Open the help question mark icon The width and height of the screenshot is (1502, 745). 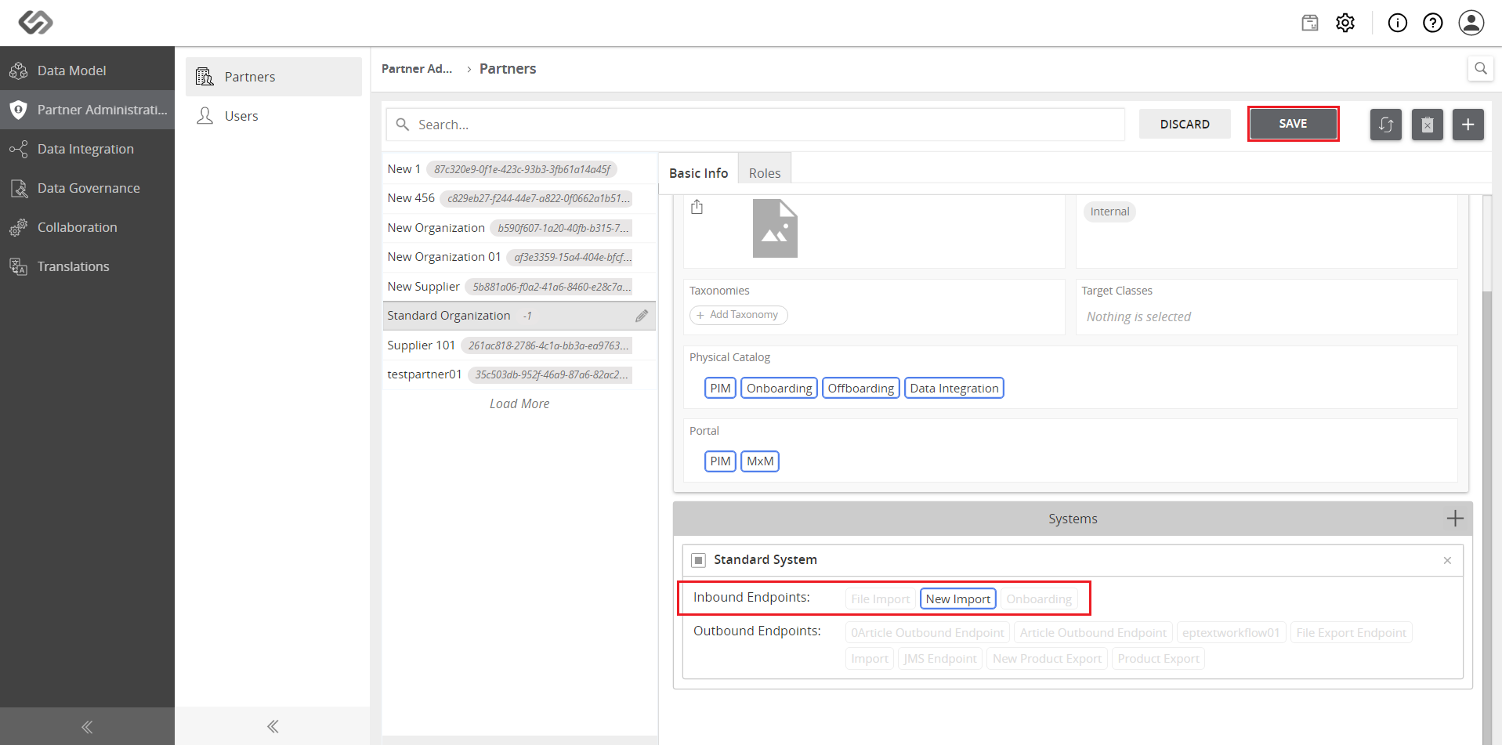(x=1433, y=23)
